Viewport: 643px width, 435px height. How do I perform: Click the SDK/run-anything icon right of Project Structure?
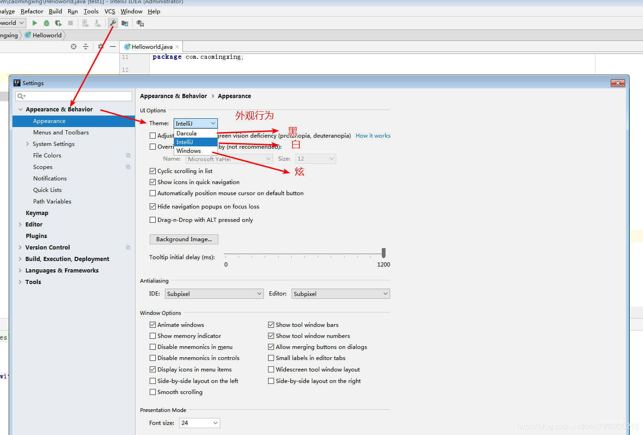point(140,23)
